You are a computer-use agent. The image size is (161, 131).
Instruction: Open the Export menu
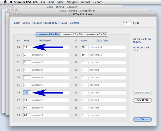(98, 2)
